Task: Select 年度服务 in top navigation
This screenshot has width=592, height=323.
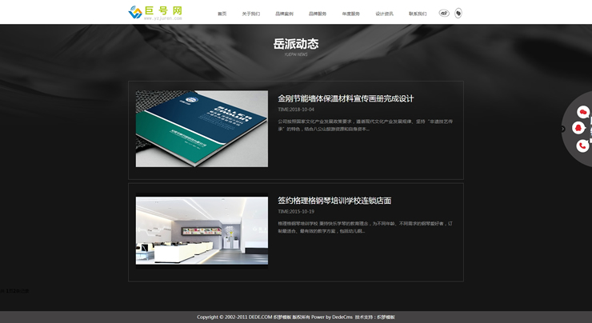Action: 350,14
